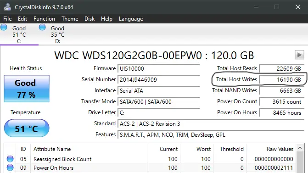Open the Disk menu

[90, 19]
